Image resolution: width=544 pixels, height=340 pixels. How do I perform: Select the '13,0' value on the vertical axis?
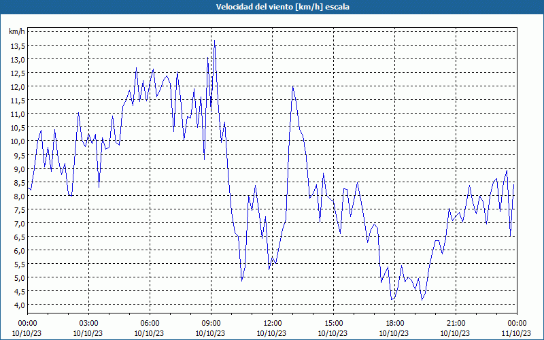pos(18,59)
